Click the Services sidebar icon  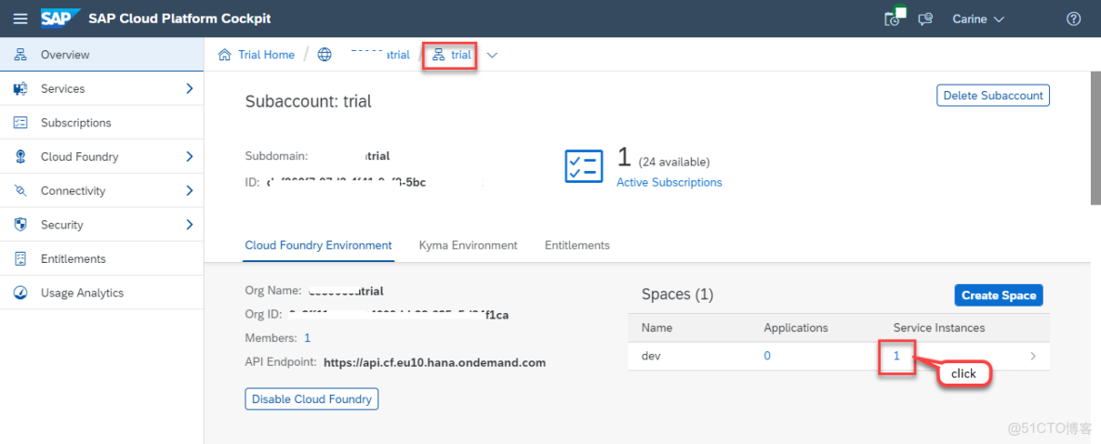(20, 88)
